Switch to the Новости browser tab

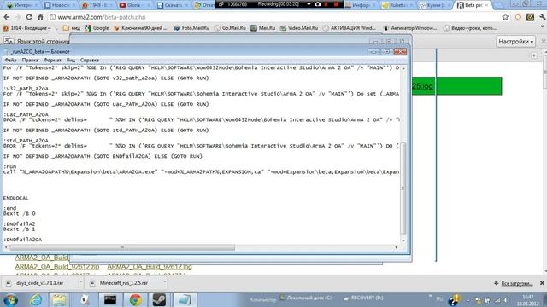pos(60,5)
